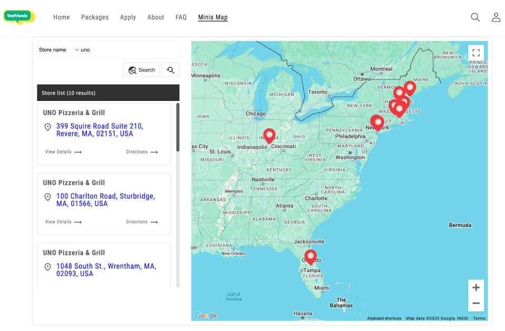Zoom out on the map
Viewport: 505px width, 331px height.
(x=476, y=303)
